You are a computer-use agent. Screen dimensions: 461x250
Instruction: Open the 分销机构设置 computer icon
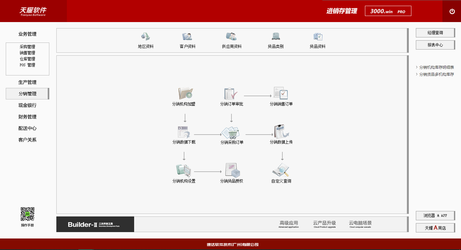click(184, 170)
